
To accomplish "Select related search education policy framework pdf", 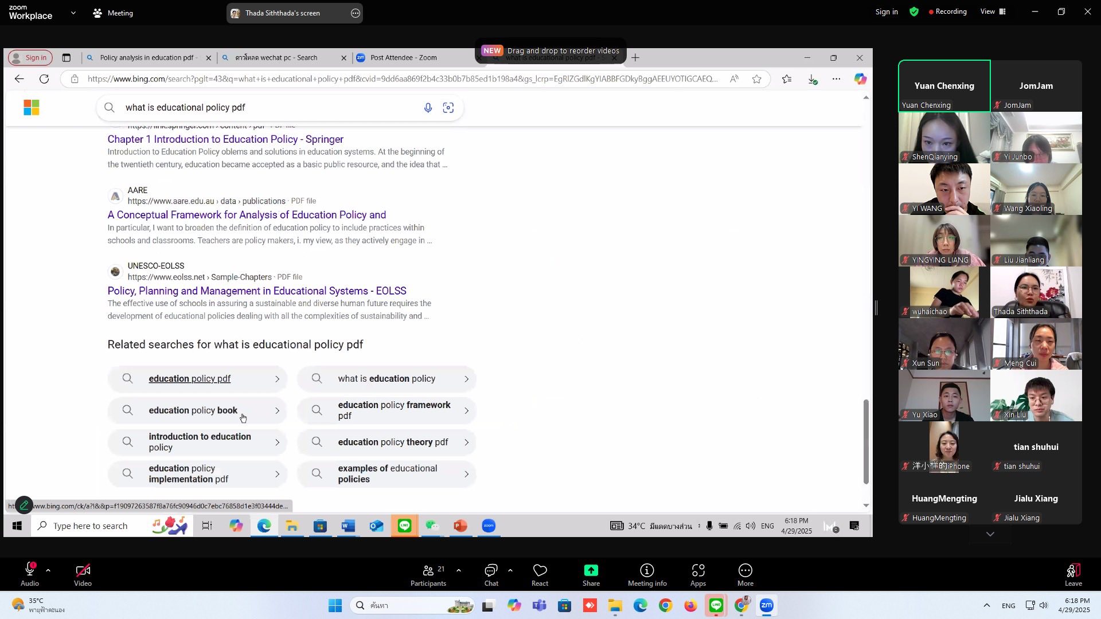I will (387, 410).
